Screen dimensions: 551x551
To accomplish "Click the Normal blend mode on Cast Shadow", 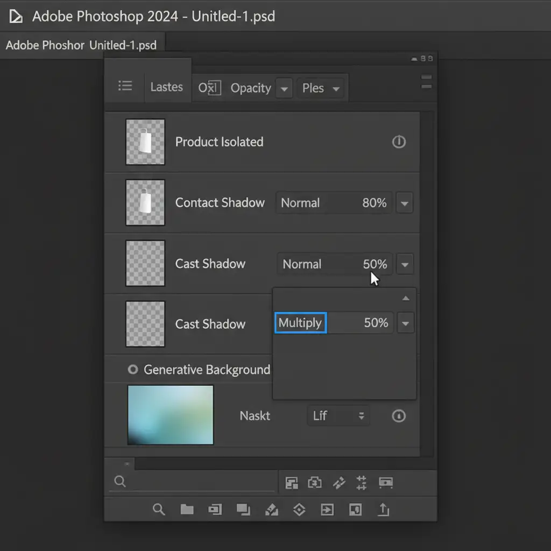I will click(302, 264).
